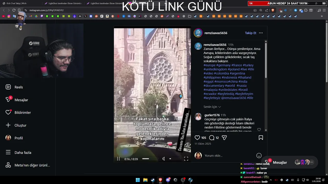Open the three-dot menu on floating Mesajlar pill
The width and height of the screenshot is (328, 184).
312,162
